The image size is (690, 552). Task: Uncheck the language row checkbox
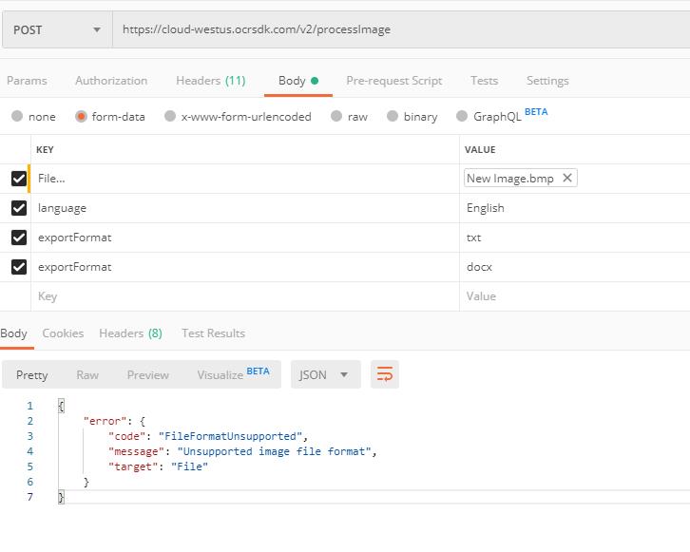click(19, 208)
